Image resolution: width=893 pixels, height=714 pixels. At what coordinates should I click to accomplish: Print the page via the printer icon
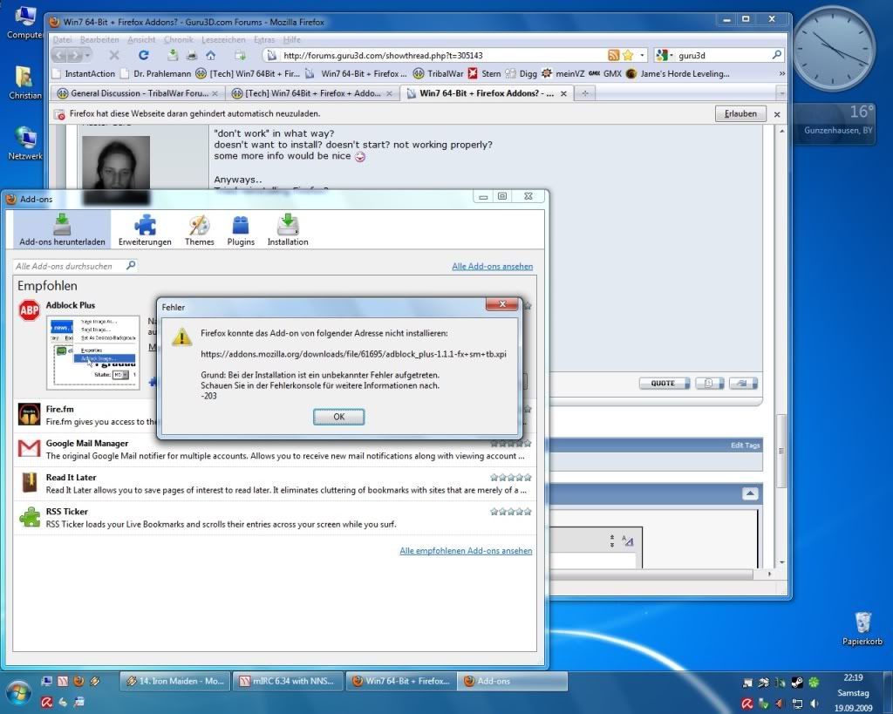click(192, 55)
